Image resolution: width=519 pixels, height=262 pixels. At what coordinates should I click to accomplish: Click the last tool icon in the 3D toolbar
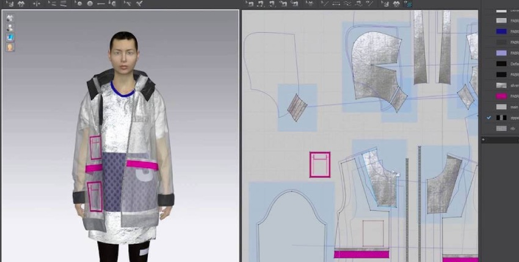coord(139,4)
